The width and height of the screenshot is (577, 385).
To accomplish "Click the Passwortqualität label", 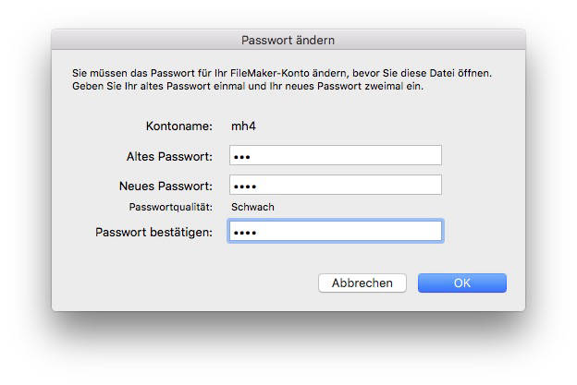I will (170, 207).
